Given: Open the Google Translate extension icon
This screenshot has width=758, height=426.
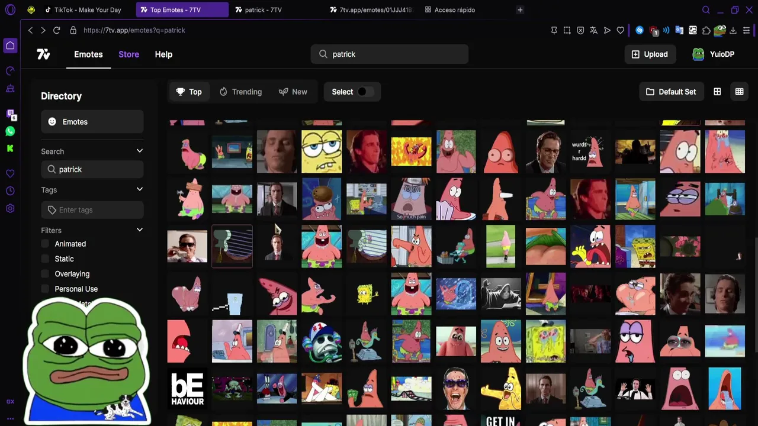Looking at the screenshot, I should tap(679, 30).
